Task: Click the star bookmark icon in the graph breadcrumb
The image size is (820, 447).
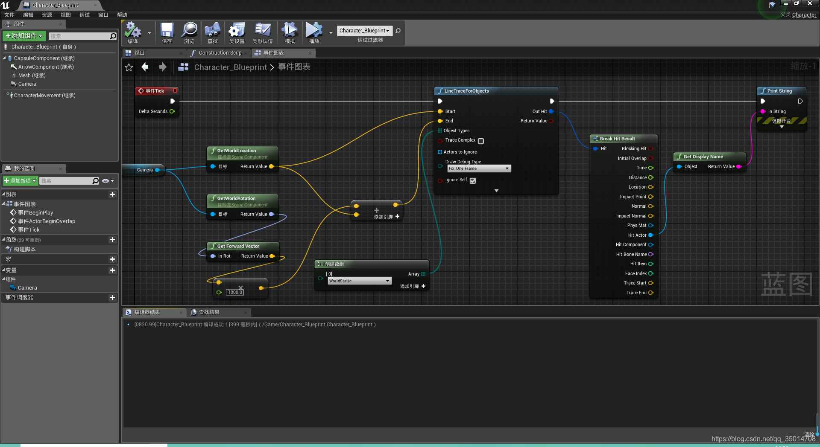Action: [129, 67]
